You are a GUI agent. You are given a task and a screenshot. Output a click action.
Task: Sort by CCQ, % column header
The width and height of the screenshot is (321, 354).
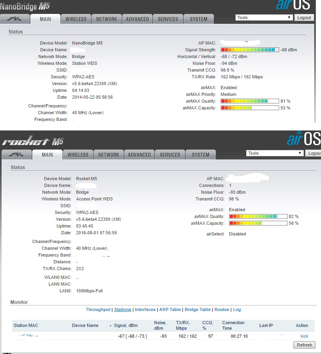(207, 325)
